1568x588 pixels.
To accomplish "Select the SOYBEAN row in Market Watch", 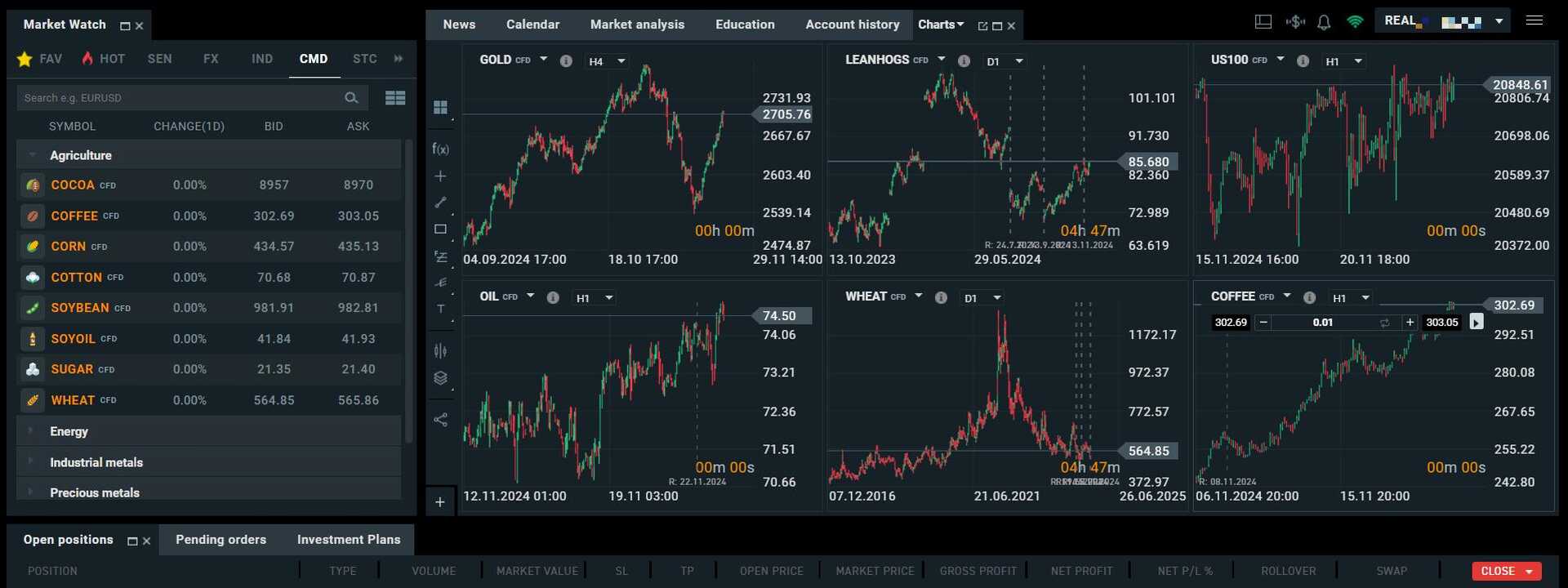I will (x=209, y=308).
